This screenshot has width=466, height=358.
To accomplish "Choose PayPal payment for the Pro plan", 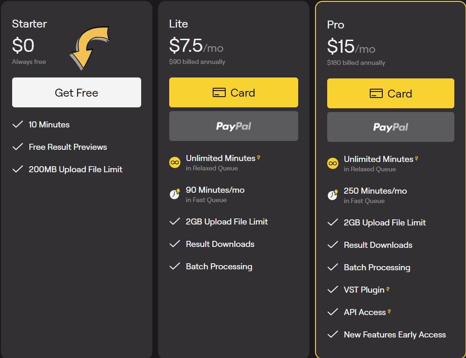I will [x=390, y=127].
